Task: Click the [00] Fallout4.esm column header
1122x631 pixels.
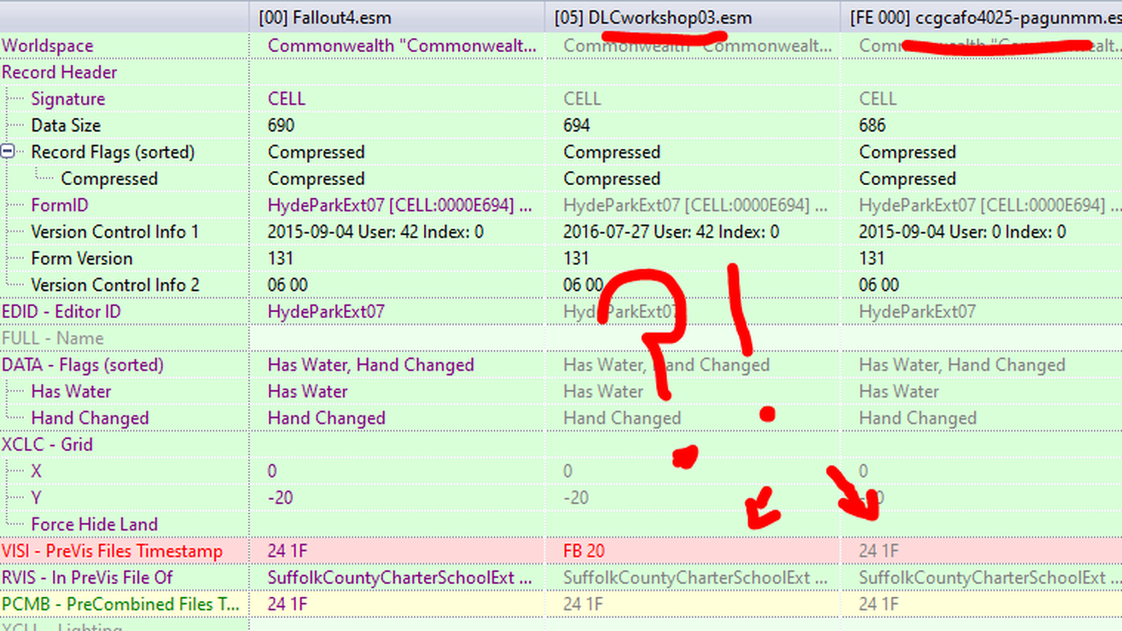Action: click(x=325, y=17)
